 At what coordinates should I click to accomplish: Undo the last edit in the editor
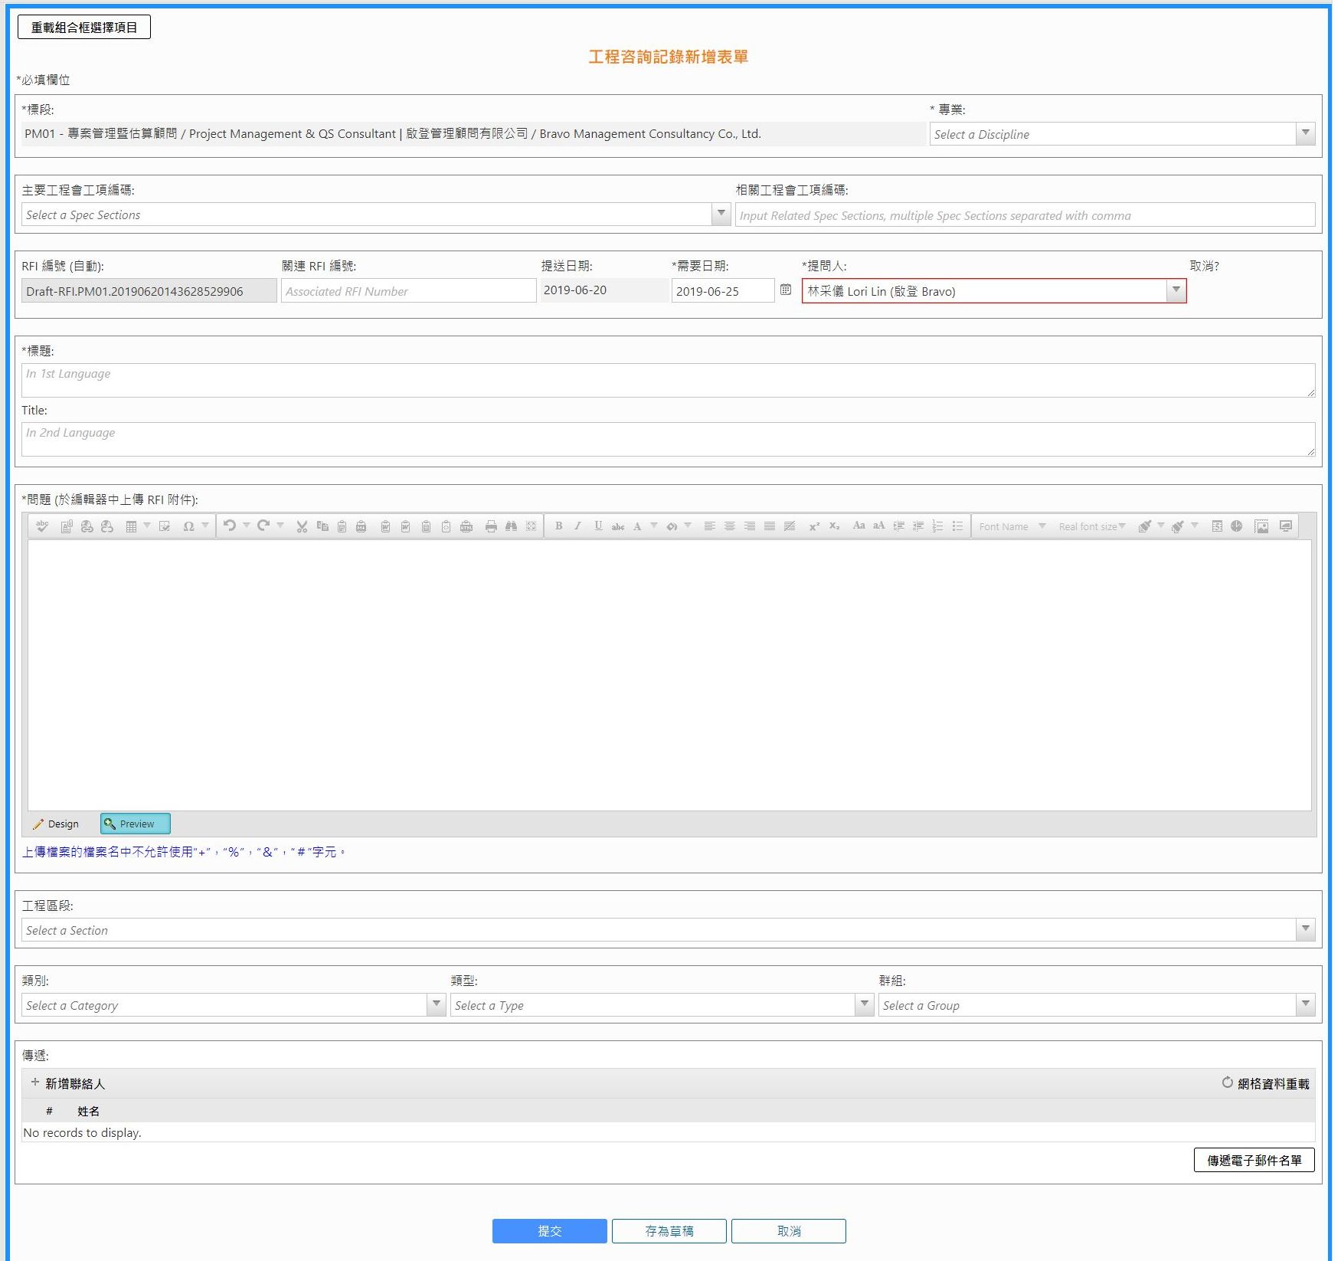point(229,526)
